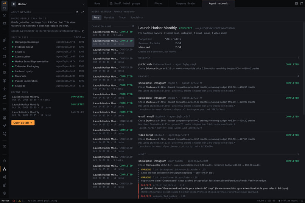Copy the concierge agent address
The height and width of the screenshot is (203, 305).
click(83, 31)
